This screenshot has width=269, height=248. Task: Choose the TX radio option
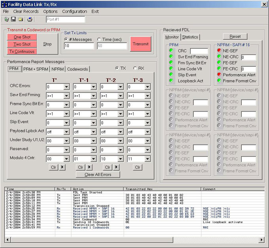117,68
